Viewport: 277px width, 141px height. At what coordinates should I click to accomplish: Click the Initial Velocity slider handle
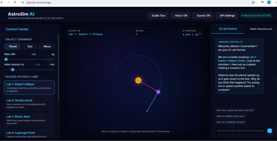tap(12, 69)
